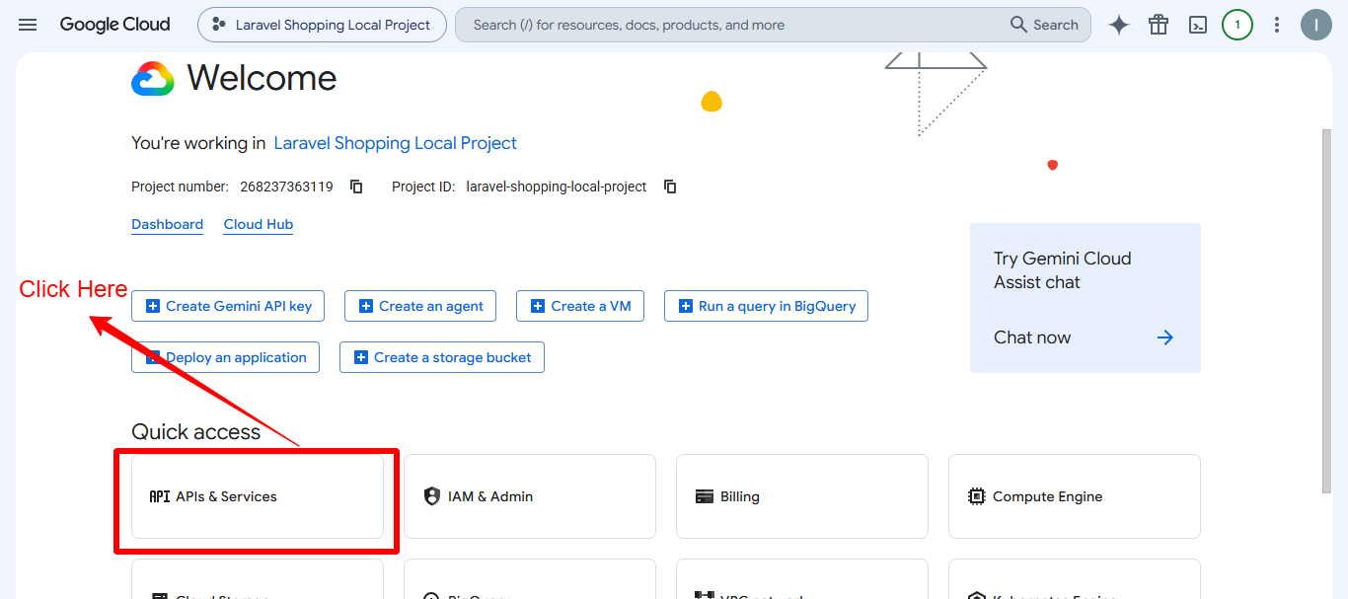
Task: Click the project ID laravel-shopping-local-project text
Action: 557,187
